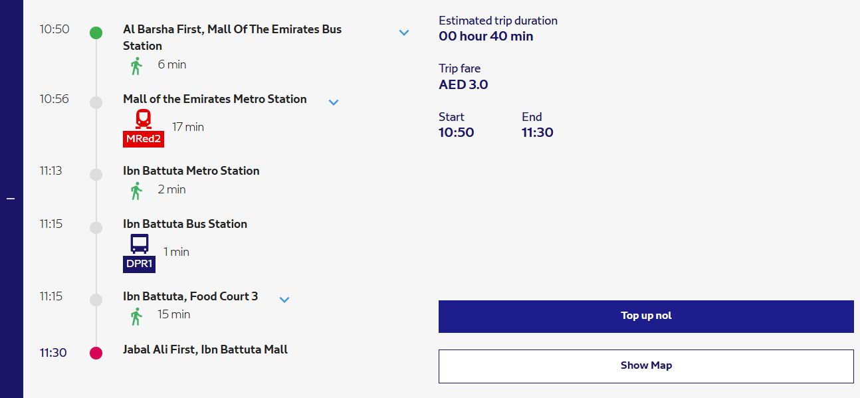This screenshot has width=860, height=398.
Task: Click the AED 3.0 trip fare value
Action: coord(463,85)
